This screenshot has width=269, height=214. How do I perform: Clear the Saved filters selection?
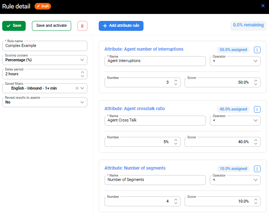[x=77, y=88]
